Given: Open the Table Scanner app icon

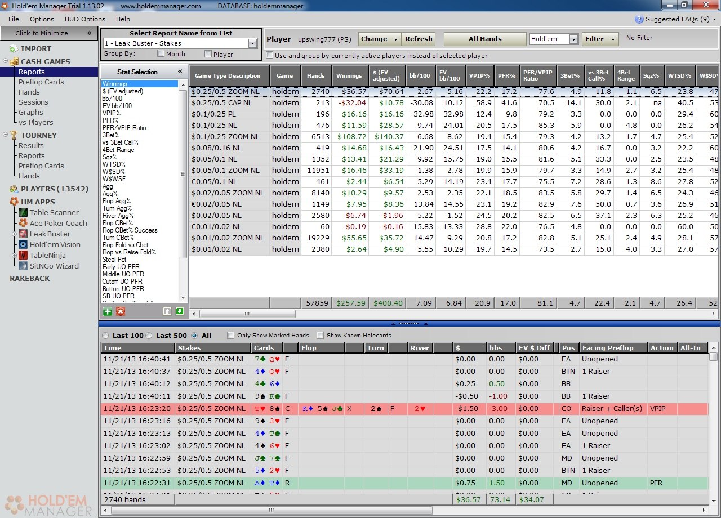Looking at the screenshot, I should click(23, 212).
